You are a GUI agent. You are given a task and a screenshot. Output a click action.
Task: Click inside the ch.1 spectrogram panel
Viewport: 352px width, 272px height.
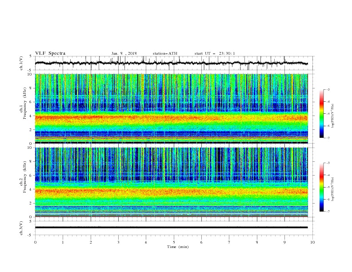[171, 108]
